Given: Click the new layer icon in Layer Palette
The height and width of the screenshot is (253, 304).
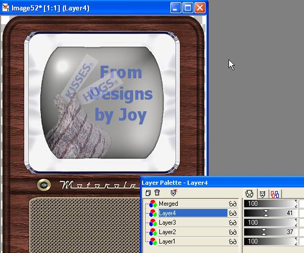Looking at the screenshot, I should (148, 193).
